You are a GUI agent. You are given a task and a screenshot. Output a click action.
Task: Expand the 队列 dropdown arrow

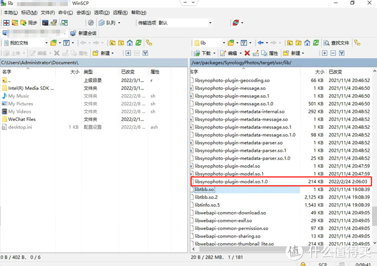coord(119,23)
